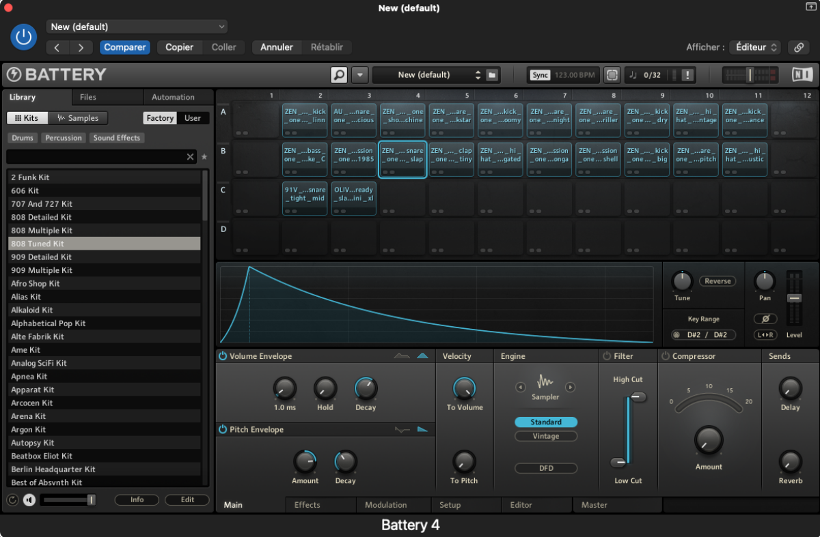
Task: Toggle the Reverse button
Action: [x=717, y=281]
